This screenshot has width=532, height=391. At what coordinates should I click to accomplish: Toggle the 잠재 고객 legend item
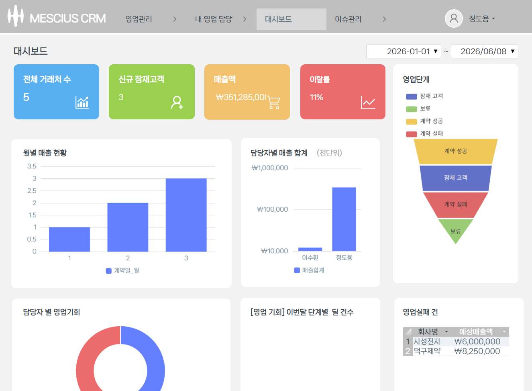pyautogui.click(x=424, y=96)
